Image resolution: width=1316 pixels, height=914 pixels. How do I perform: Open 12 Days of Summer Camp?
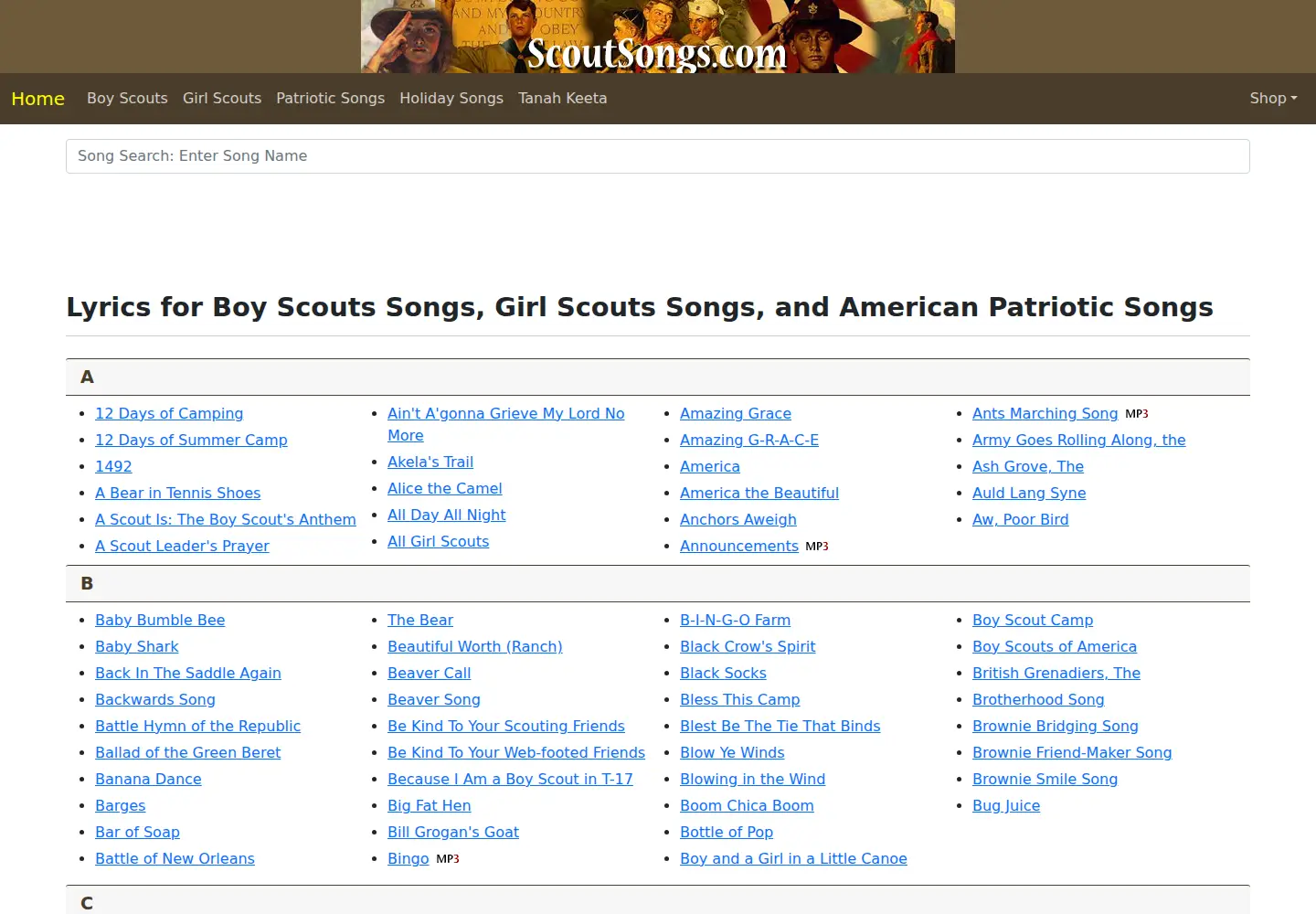(191, 441)
